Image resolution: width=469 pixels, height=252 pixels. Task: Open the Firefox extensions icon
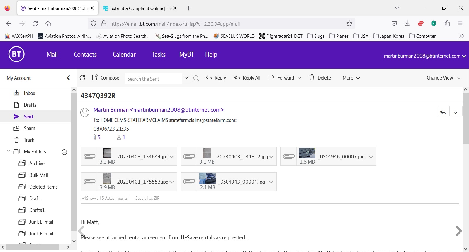point(447,24)
